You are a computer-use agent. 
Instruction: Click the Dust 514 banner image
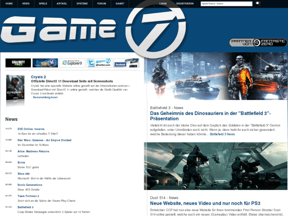pyautogui.click(x=216, y=166)
